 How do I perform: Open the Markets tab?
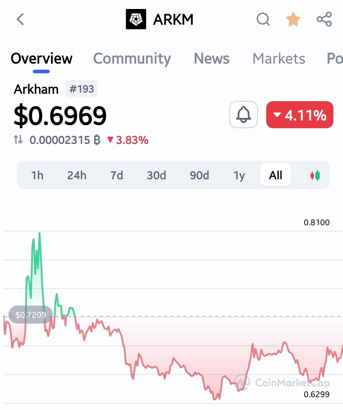pos(279,58)
